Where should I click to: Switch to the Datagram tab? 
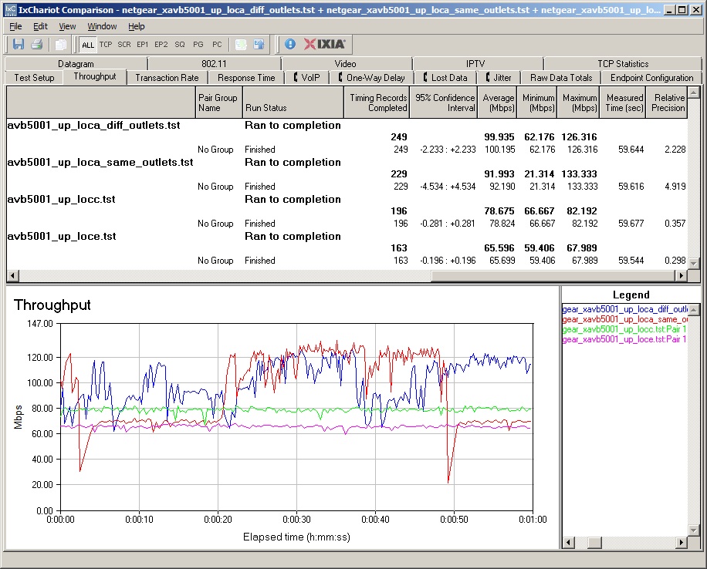pos(76,63)
